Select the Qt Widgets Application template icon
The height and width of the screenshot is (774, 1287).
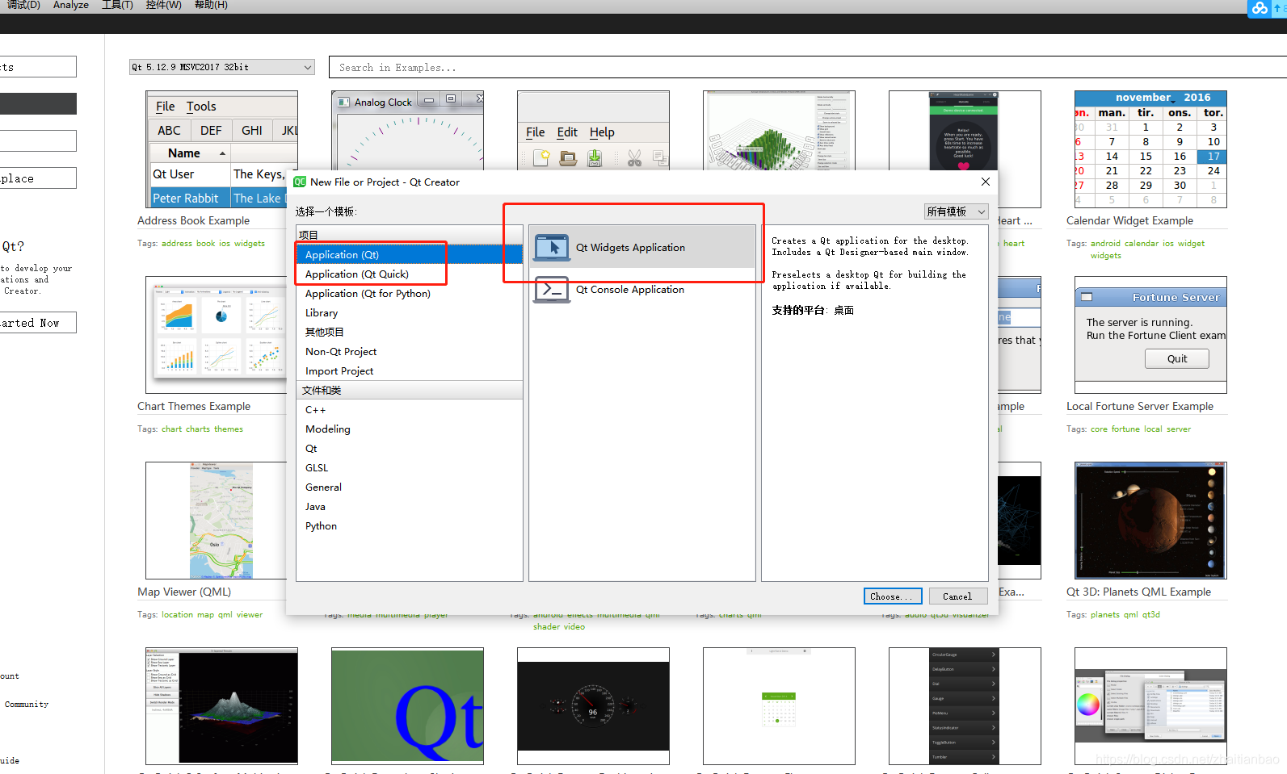click(552, 248)
